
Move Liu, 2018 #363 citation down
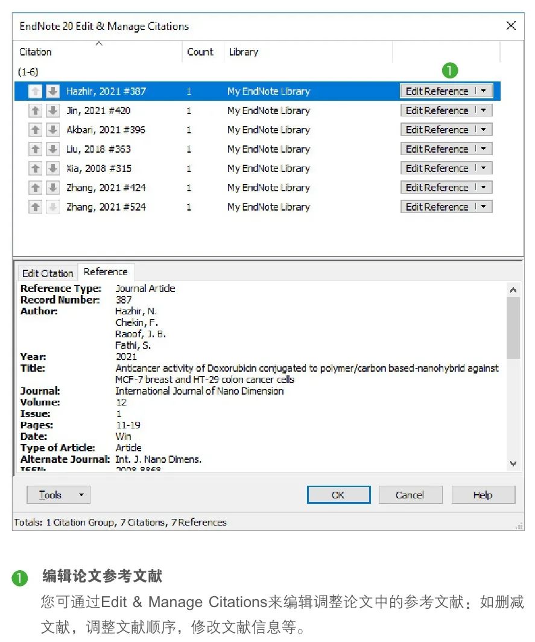point(52,149)
